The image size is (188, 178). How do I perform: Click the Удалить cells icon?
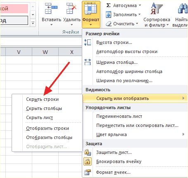(71, 9)
